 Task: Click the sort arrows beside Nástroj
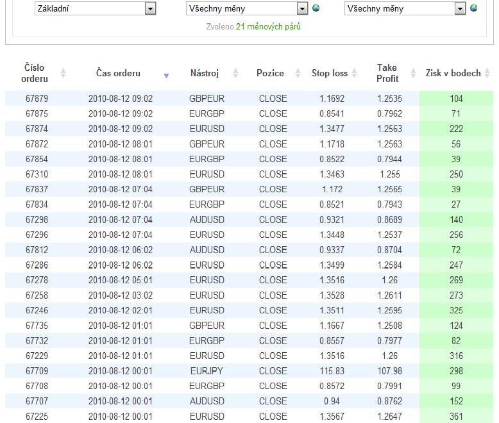tap(235, 73)
